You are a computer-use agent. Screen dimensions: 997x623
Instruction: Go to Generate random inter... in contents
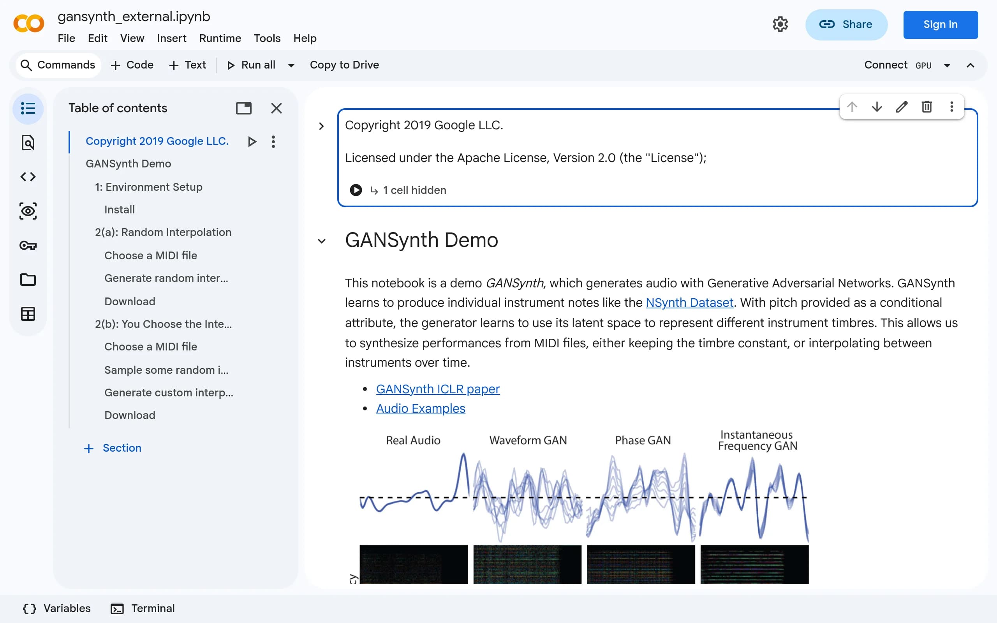click(166, 278)
